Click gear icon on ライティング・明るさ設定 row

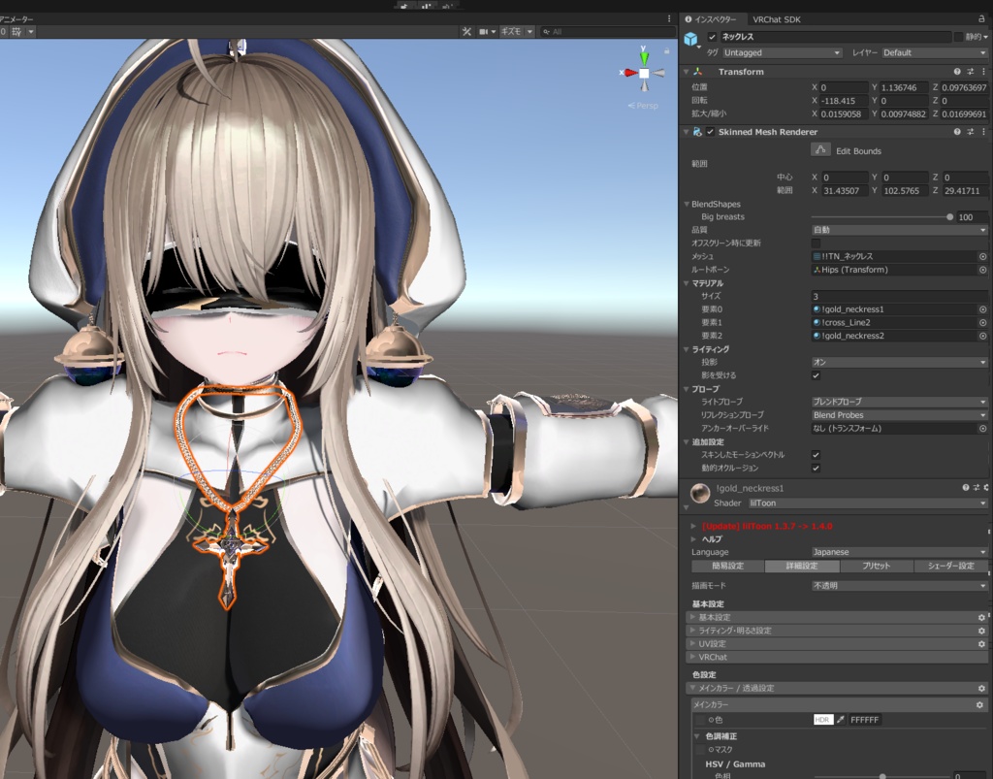pos(981,631)
